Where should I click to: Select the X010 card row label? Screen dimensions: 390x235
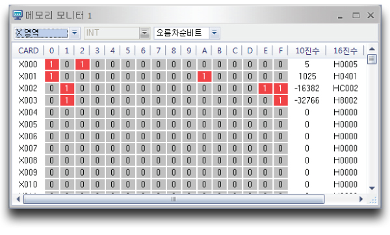coord(28,184)
